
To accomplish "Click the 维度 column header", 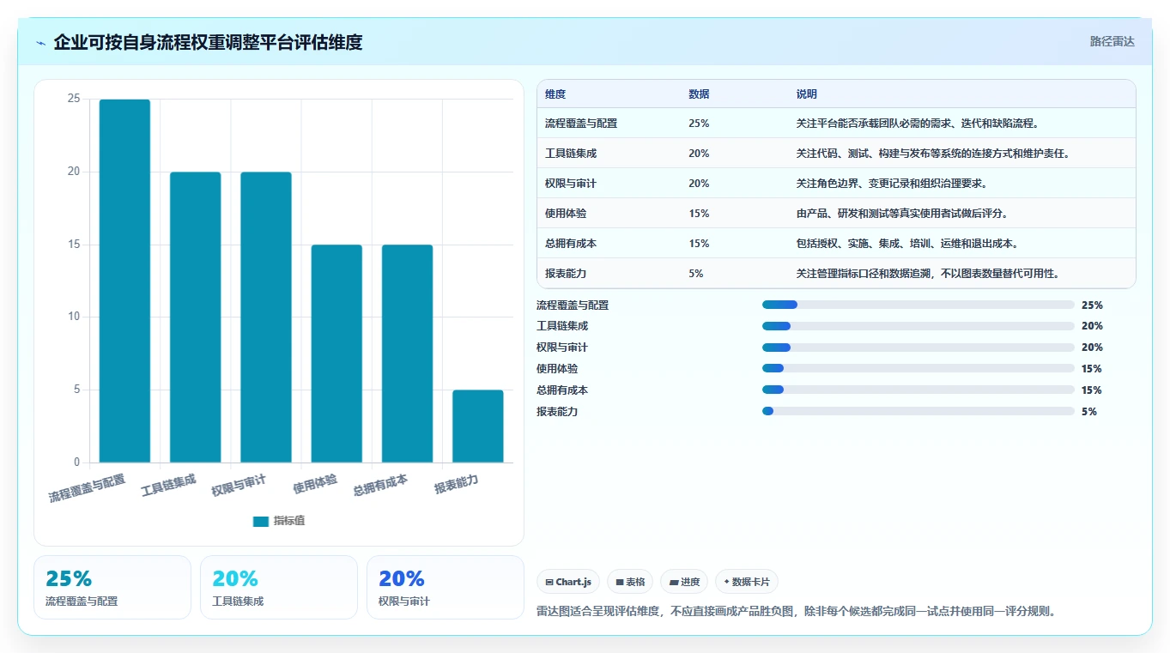I will click(555, 94).
